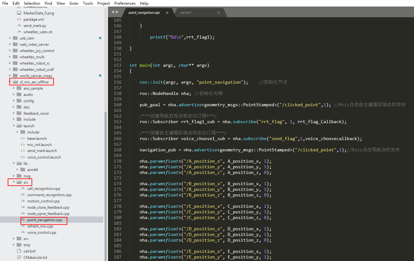Close the call.bnf tab
Image resolution: width=414 pixels, height=261 pixels.
(218, 13)
